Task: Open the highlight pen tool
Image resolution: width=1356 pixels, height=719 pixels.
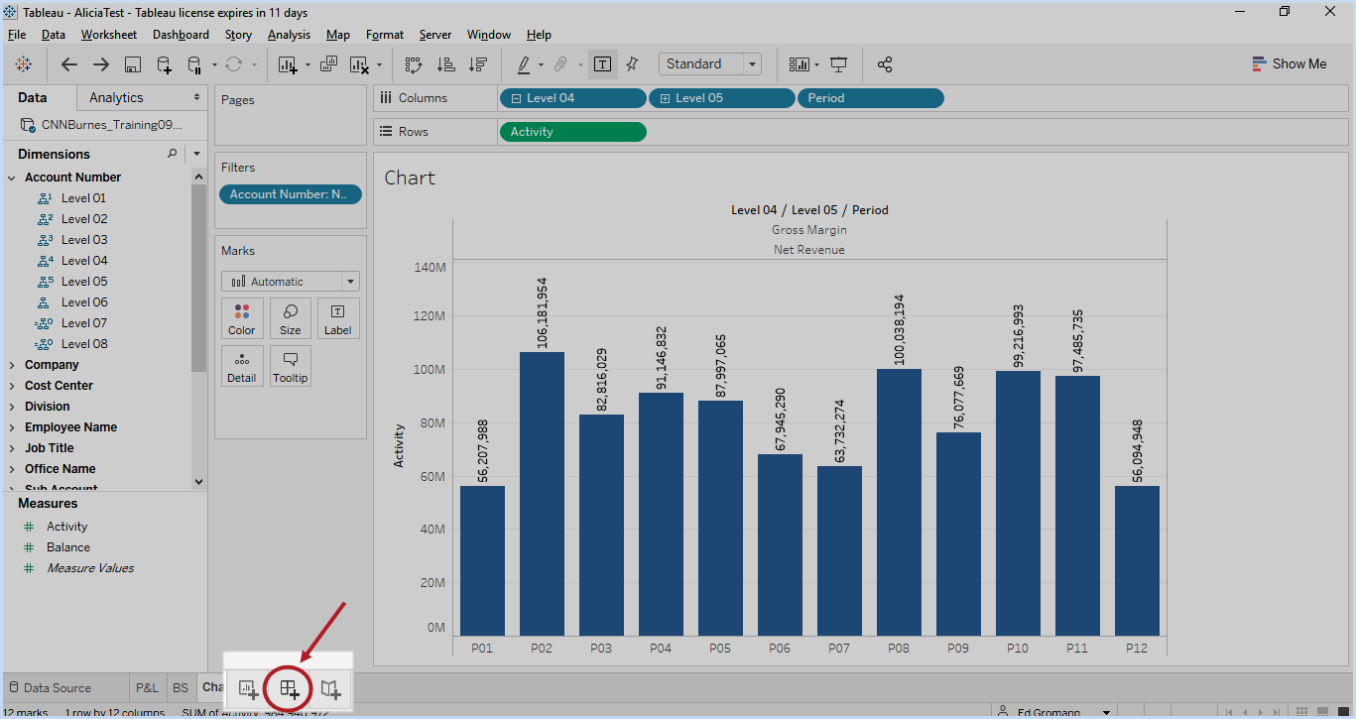Action: point(524,64)
